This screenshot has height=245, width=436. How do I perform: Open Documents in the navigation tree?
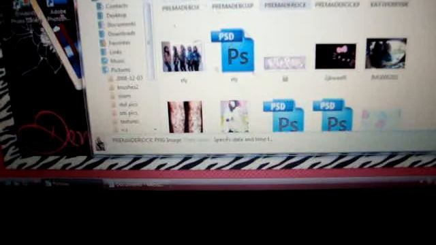(x=121, y=24)
